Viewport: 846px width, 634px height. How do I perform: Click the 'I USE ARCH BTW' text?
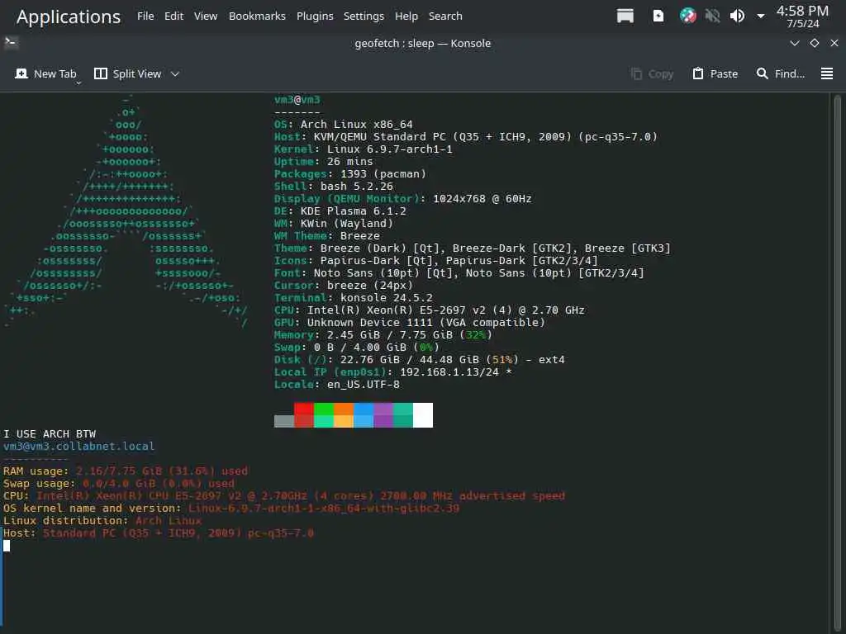50,434
